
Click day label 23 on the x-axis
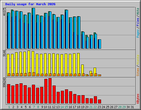[x=99, y=107]
